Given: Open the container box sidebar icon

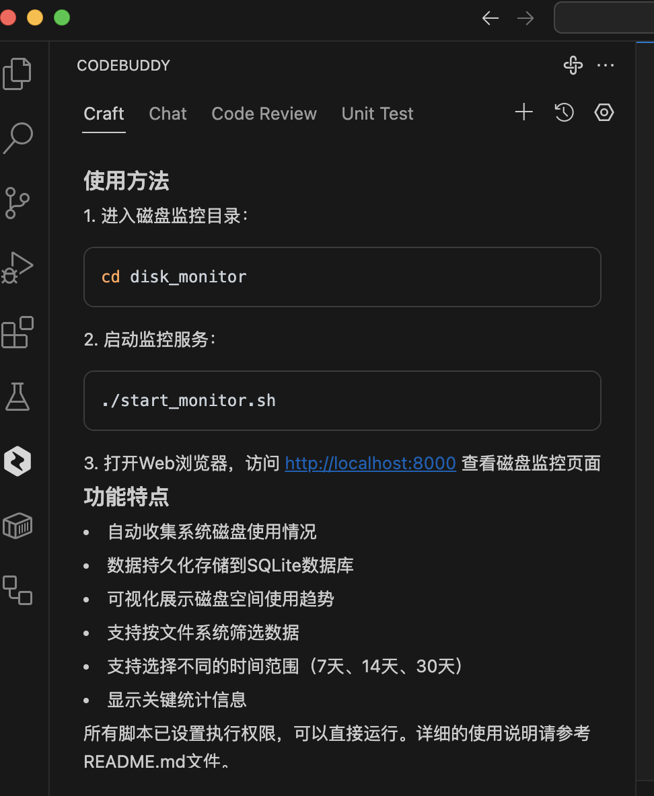Looking at the screenshot, I should click(x=17, y=526).
